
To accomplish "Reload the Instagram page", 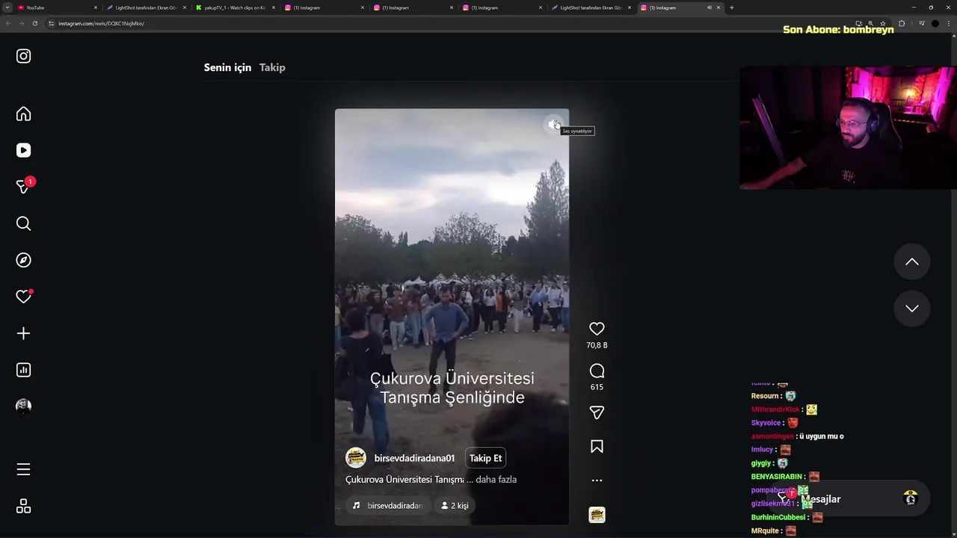I will (34, 23).
